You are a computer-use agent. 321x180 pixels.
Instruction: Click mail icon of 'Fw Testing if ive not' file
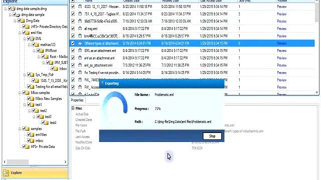point(80,72)
